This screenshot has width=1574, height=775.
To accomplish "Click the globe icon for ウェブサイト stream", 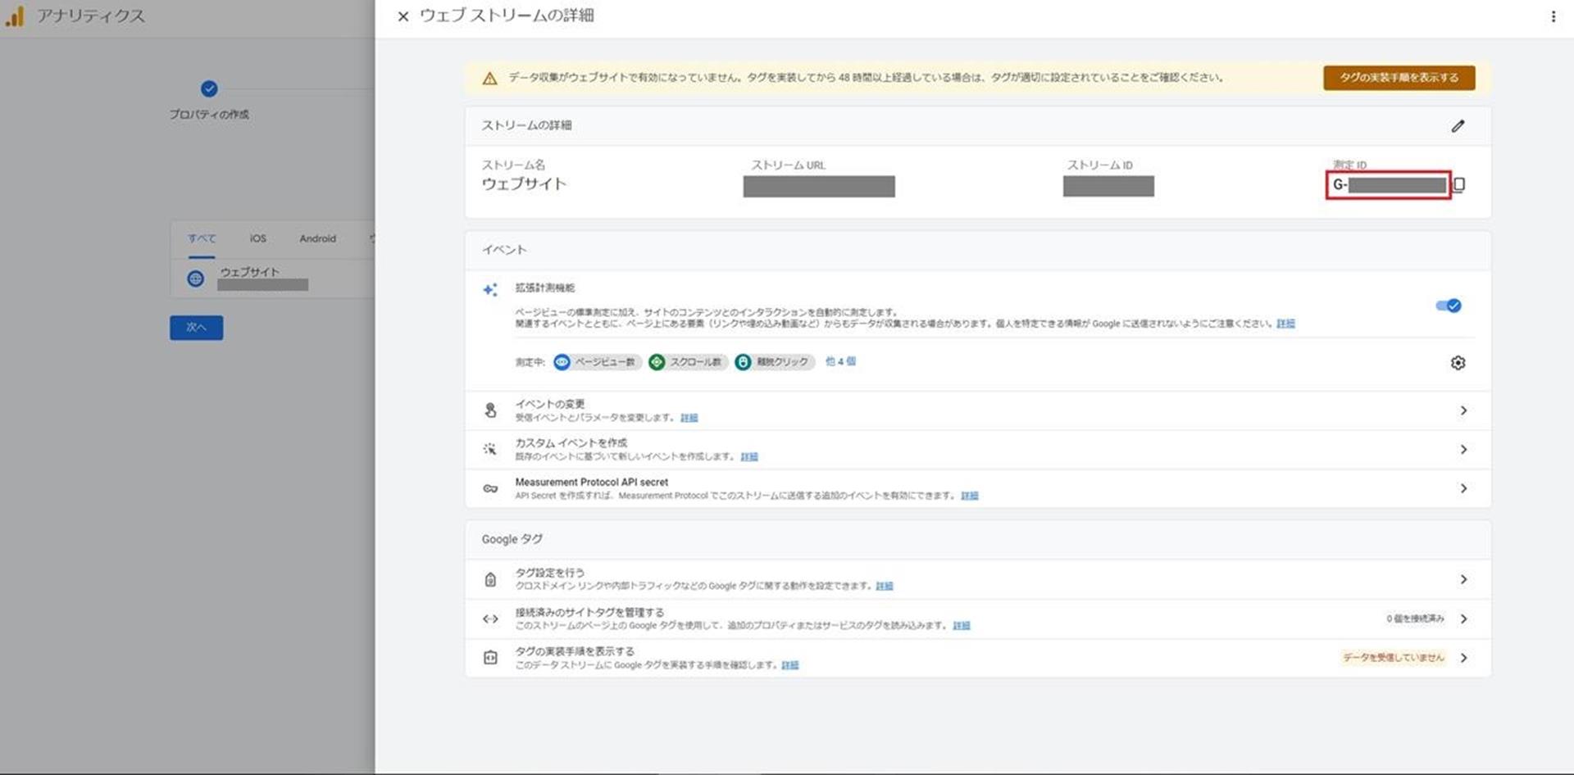I will [x=195, y=279].
